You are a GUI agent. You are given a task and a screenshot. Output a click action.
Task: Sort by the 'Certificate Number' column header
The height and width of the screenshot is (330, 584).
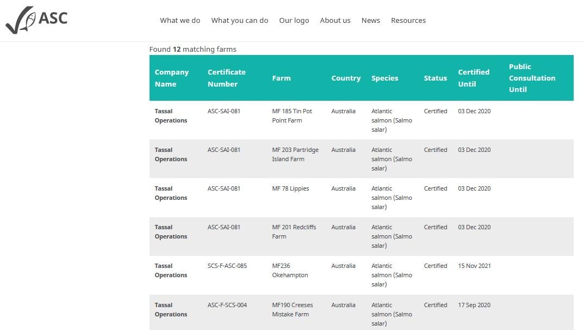(x=227, y=78)
